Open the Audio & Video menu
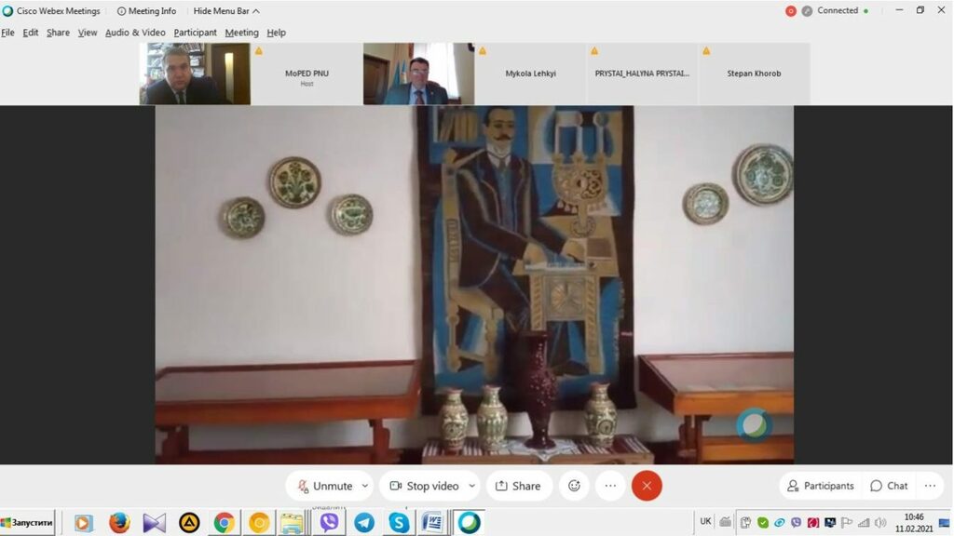Screen dimensions: 954x536 135,33
